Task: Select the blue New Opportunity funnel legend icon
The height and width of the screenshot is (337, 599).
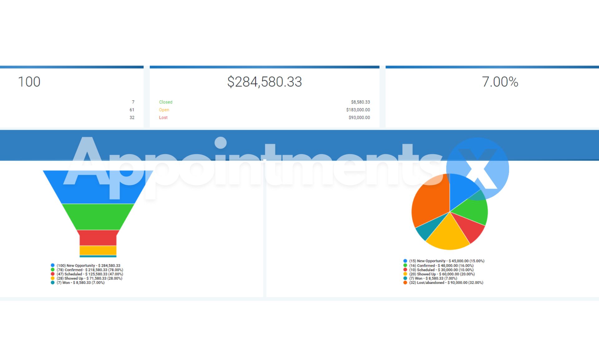Action: (52, 265)
